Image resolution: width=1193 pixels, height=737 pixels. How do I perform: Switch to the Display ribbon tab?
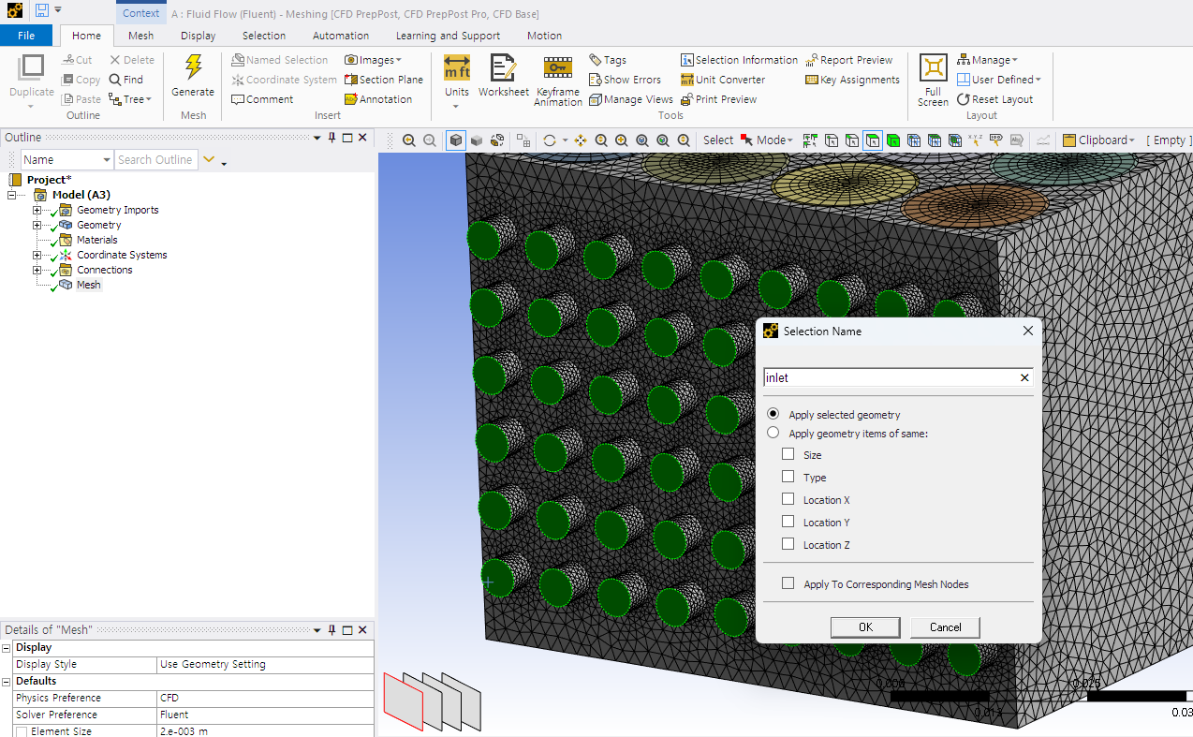point(199,36)
